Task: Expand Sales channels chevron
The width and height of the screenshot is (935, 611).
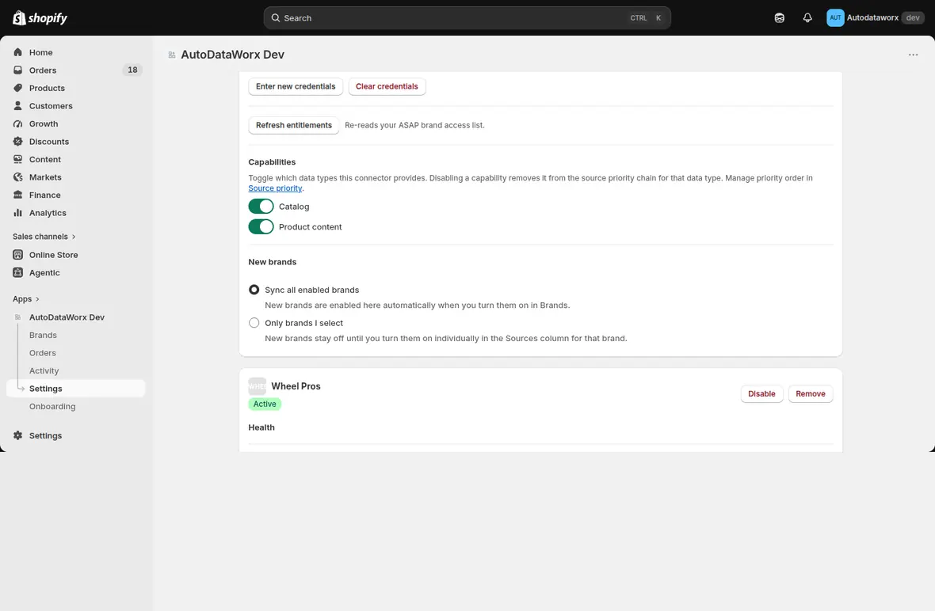Action: coord(74,237)
